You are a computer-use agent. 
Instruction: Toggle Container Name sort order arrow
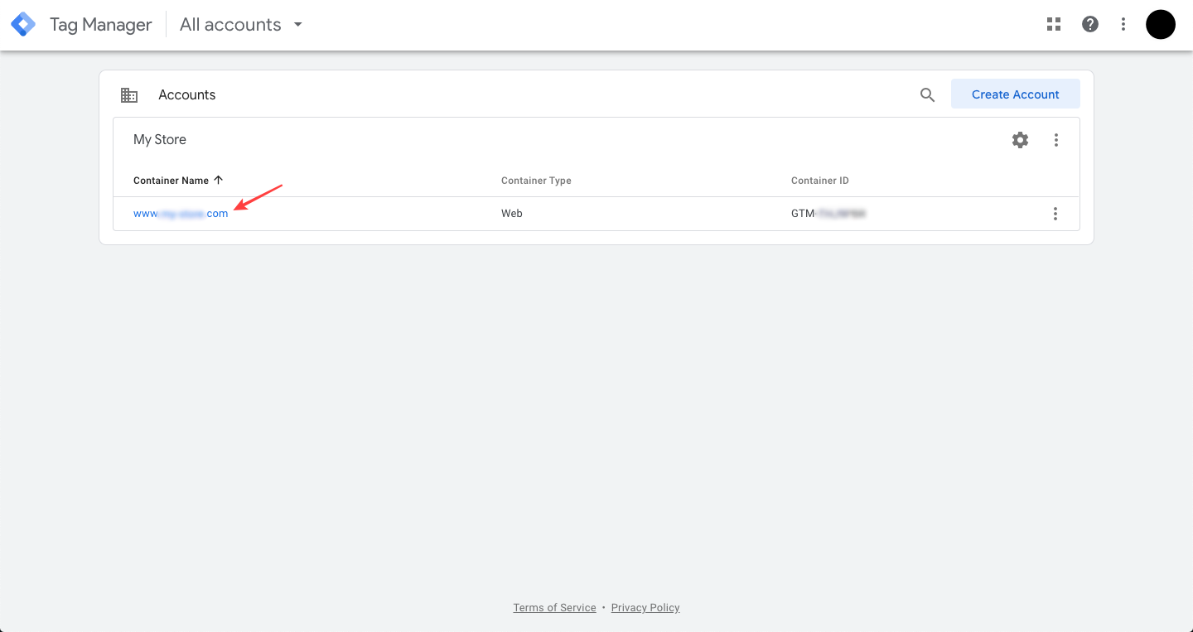[x=218, y=179]
